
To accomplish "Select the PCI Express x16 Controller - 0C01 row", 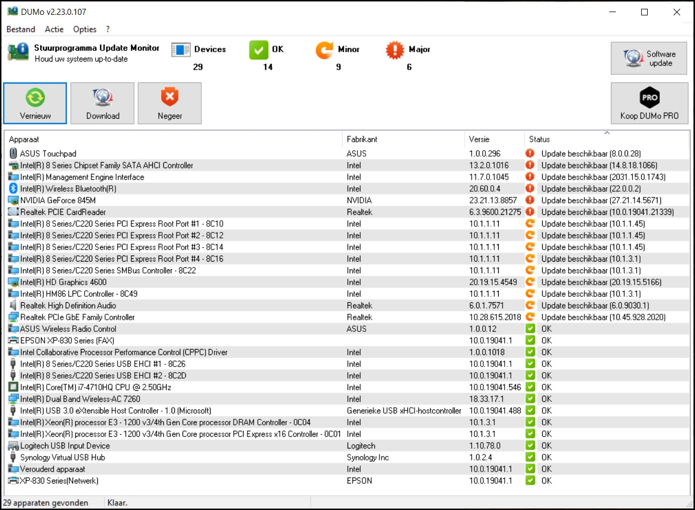I will tap(347, 434).
